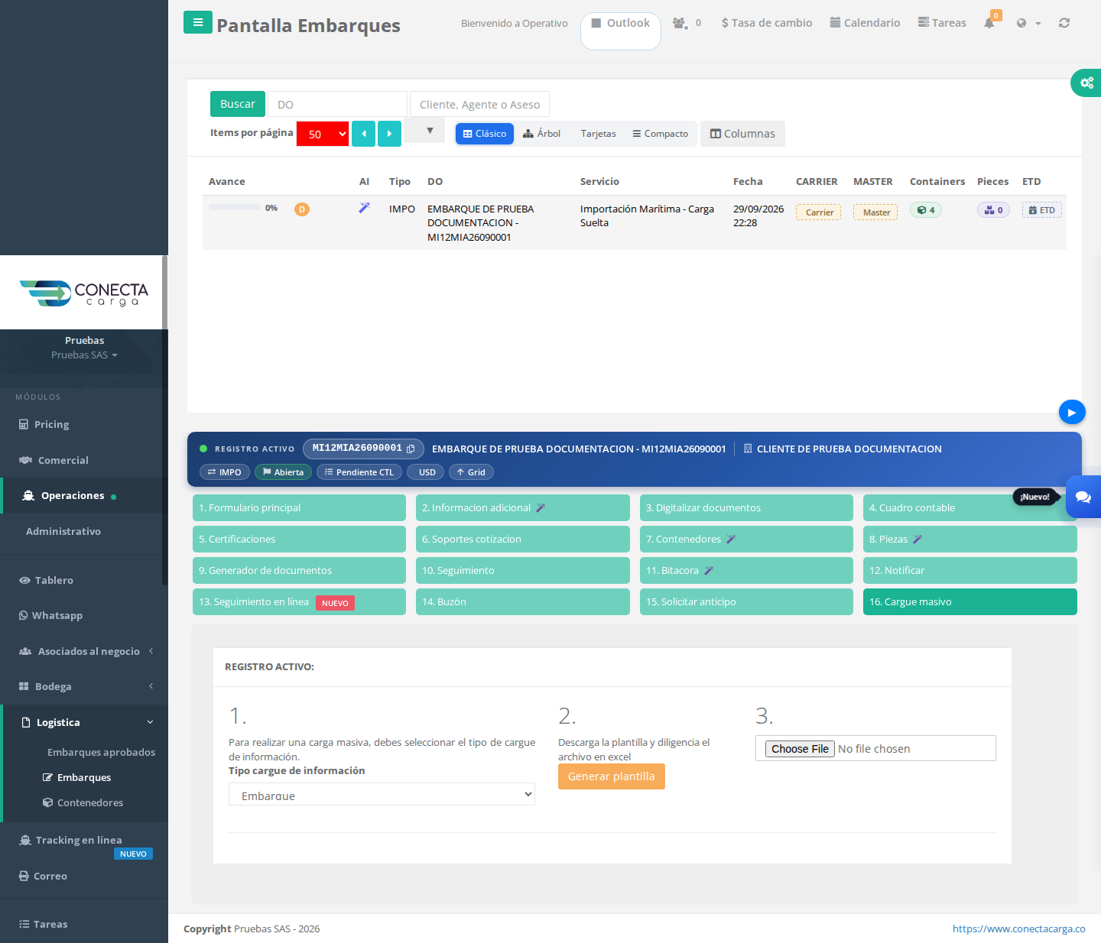Open the settings gears side tab
The width and height of the screenshot is (1101, 943).
tap(1086, 83)
